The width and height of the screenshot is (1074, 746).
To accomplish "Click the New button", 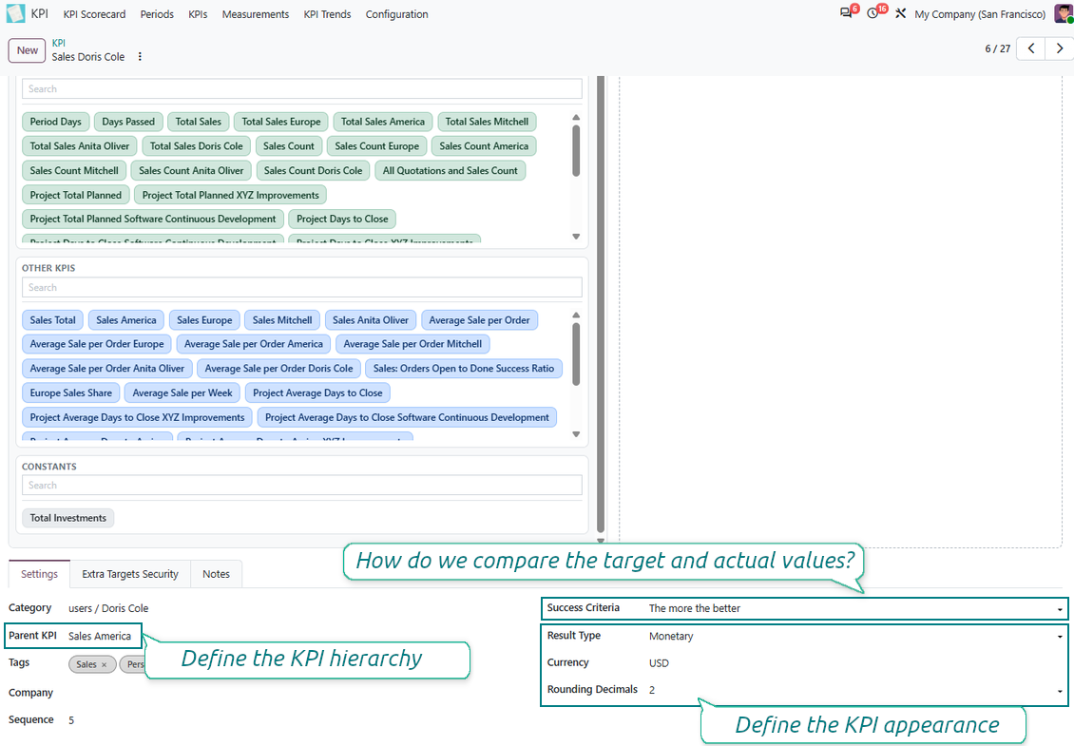I will (x=28, y=50).
